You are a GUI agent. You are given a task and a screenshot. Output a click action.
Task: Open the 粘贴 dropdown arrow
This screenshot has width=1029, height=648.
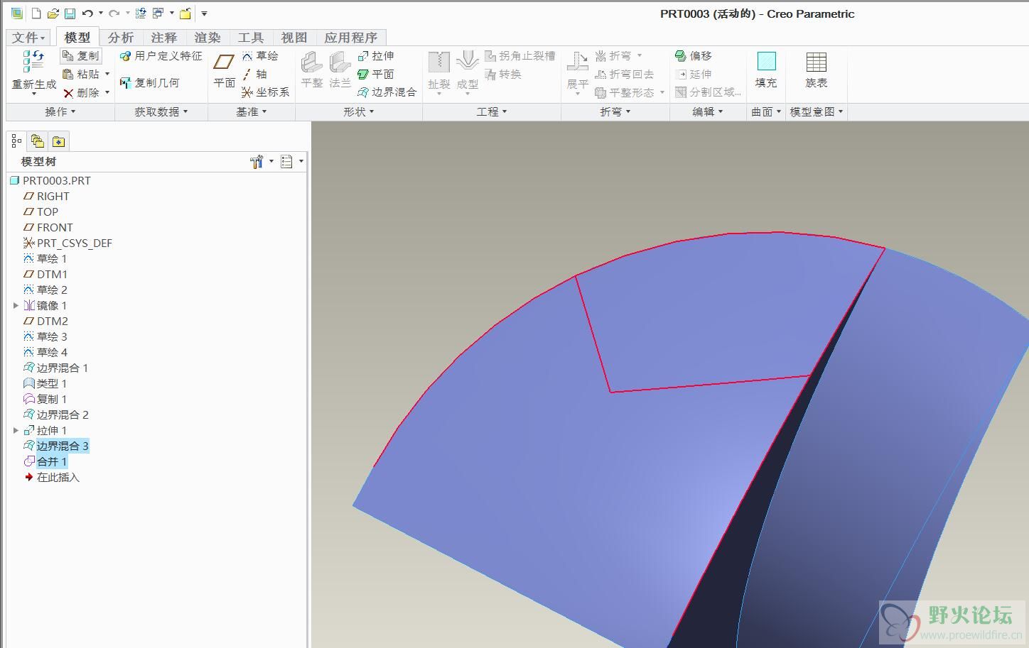click(x=107, y=74)
